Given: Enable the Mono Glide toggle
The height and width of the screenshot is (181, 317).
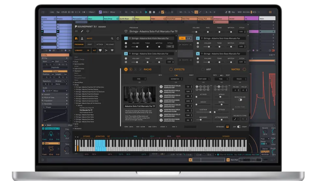Looking at the screenshot, I should (x=240, y=100).
